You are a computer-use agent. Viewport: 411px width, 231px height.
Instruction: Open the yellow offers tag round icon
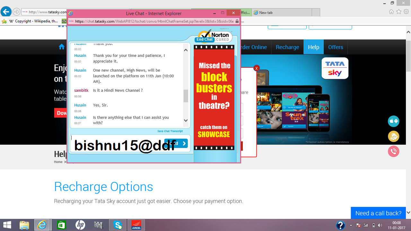pyautogui.click(x=393, y=136)
